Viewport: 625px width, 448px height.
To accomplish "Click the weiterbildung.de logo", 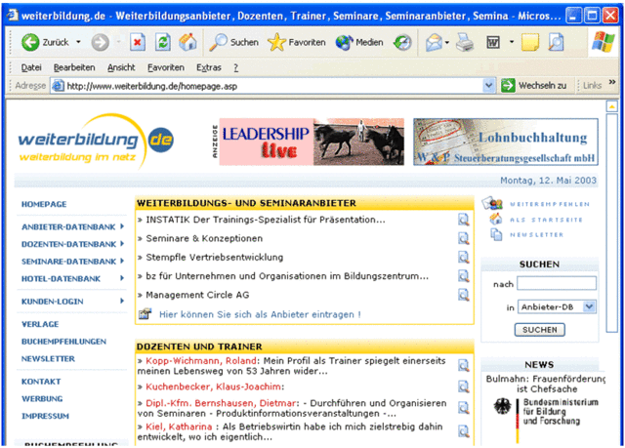I will (96, 143).
